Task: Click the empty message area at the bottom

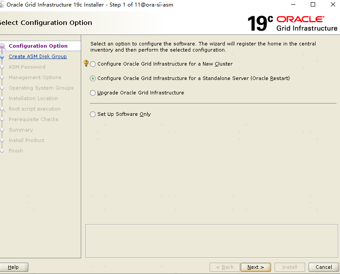Action: 212,241
